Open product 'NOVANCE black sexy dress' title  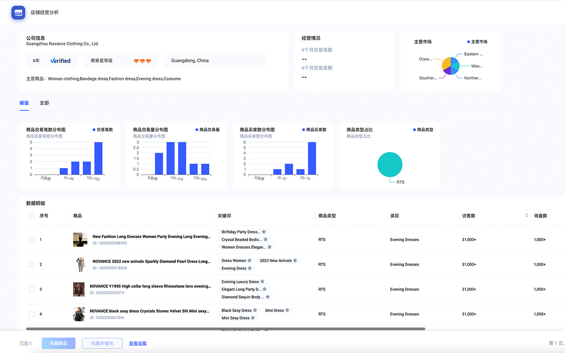[x=150, y=311]
